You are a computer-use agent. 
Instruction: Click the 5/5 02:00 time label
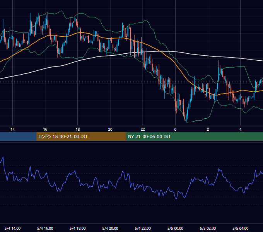point(208,228)
